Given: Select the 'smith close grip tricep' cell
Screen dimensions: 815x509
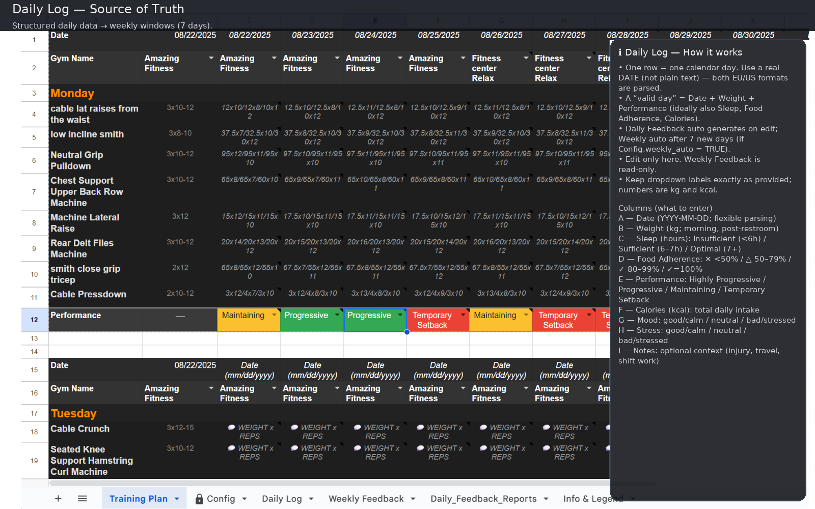Looking at the screenshot, I should click(95, 274).
